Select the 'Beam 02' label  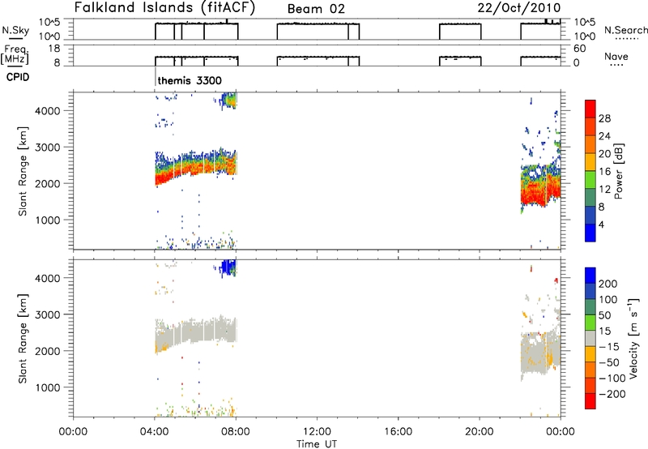click(316, 9)
